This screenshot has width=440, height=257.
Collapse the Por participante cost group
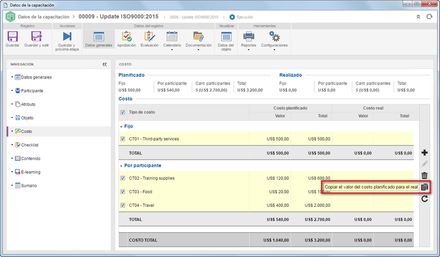coord(121,166)
